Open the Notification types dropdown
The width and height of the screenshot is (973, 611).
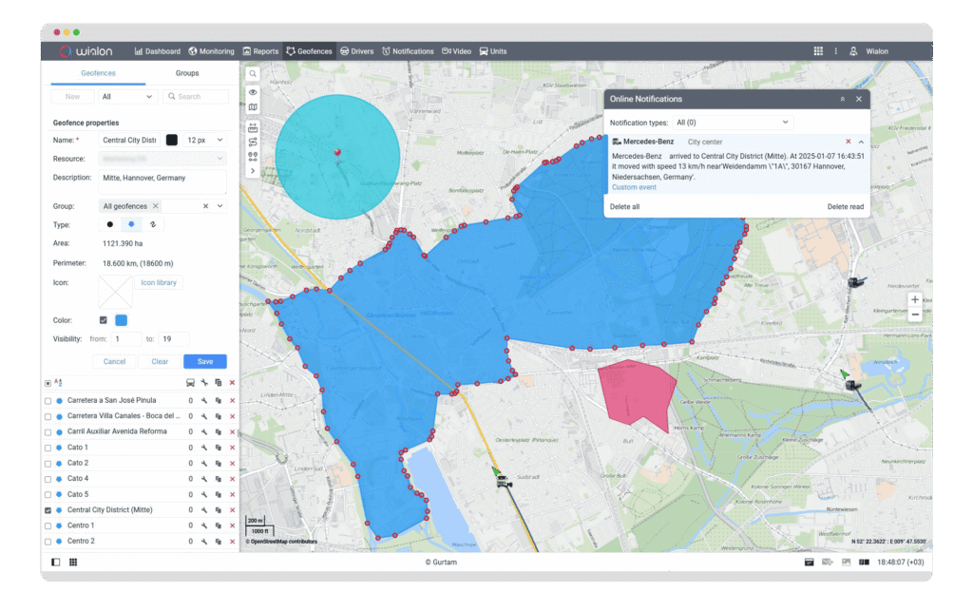click(732, 123)
